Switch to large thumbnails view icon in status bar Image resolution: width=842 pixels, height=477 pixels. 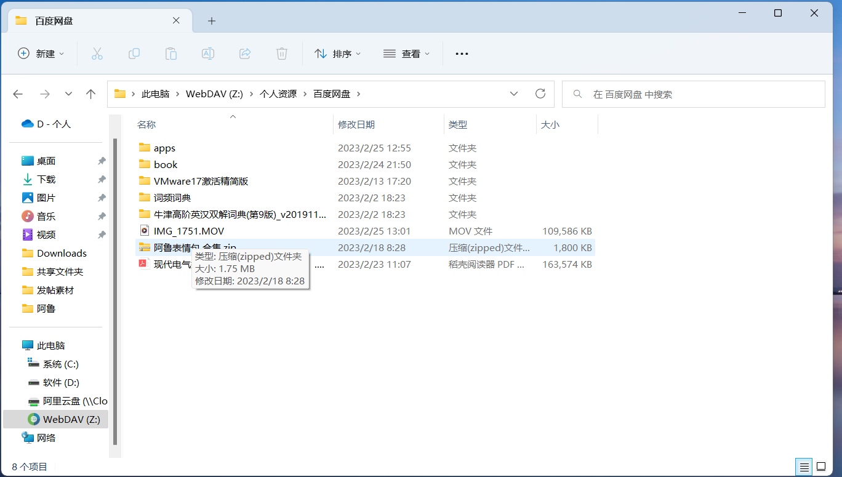point(820,467)
